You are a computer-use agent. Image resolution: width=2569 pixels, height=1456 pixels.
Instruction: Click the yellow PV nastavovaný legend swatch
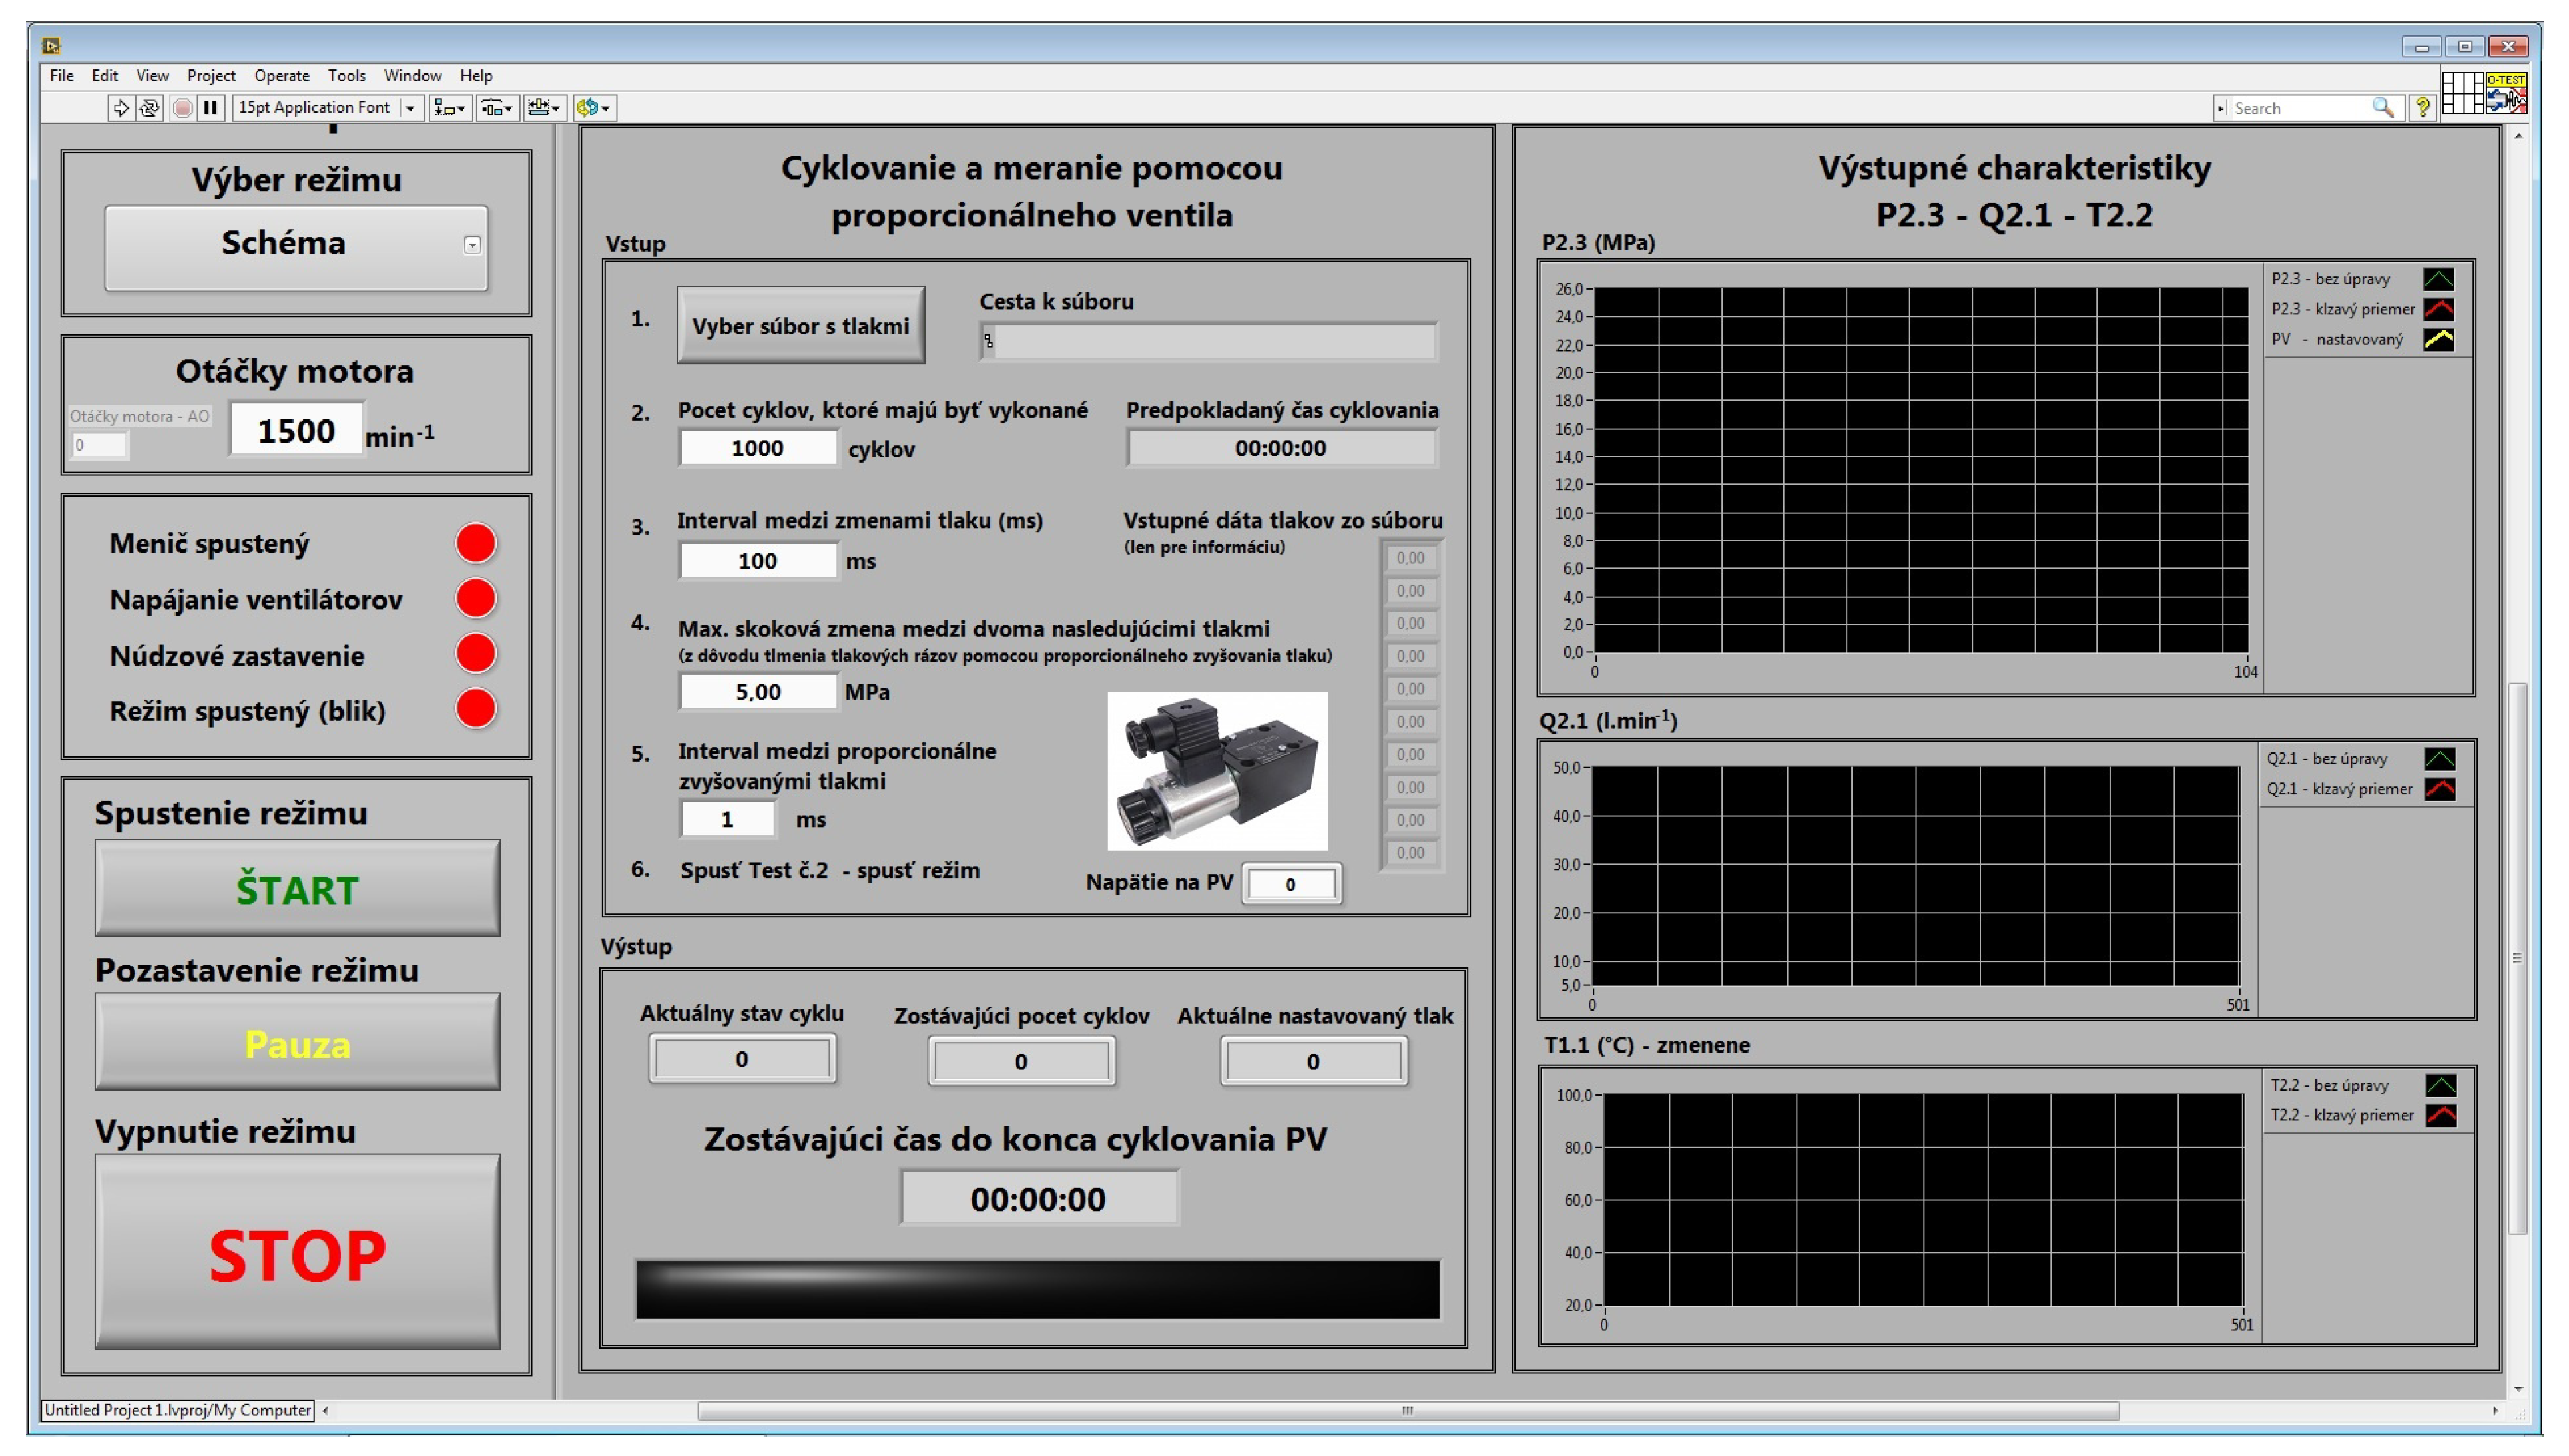(2438, 339)
